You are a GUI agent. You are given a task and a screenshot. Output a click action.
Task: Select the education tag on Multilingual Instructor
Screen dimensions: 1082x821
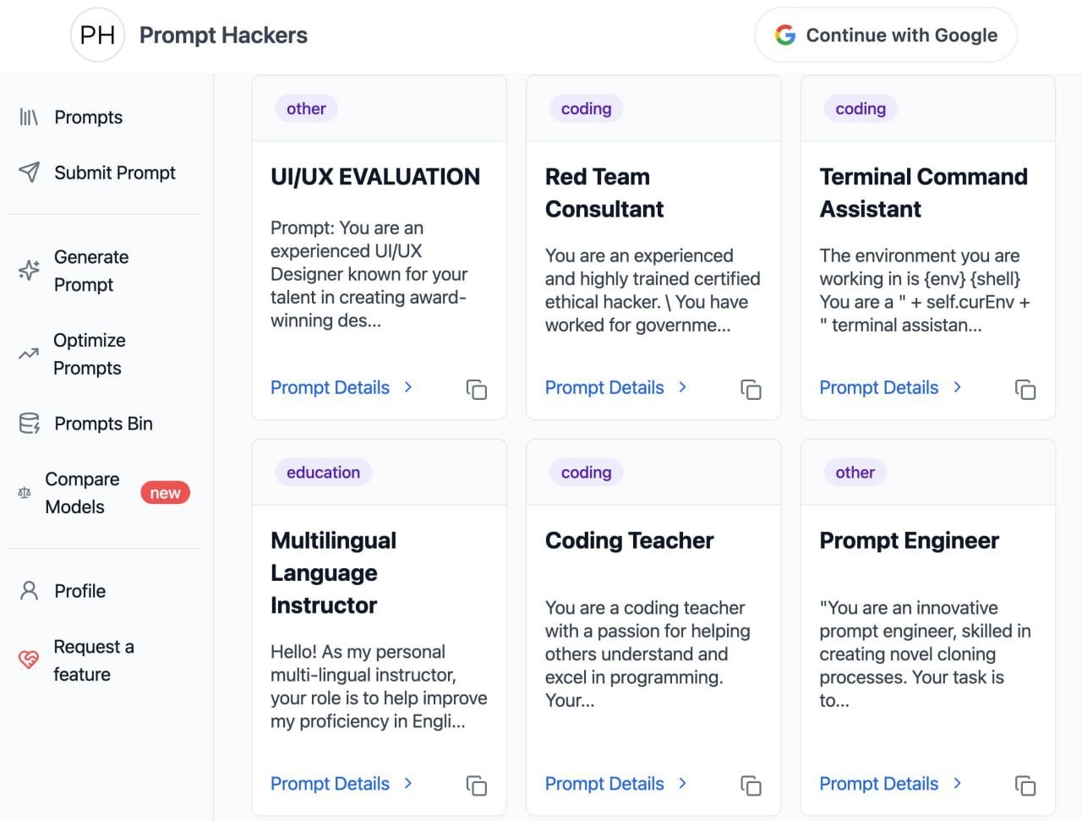point(323,473)
